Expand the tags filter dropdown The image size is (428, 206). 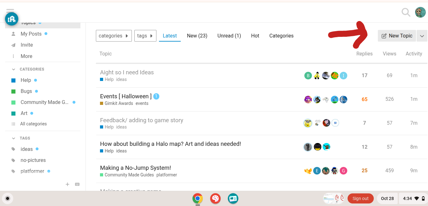pos(145,36)
